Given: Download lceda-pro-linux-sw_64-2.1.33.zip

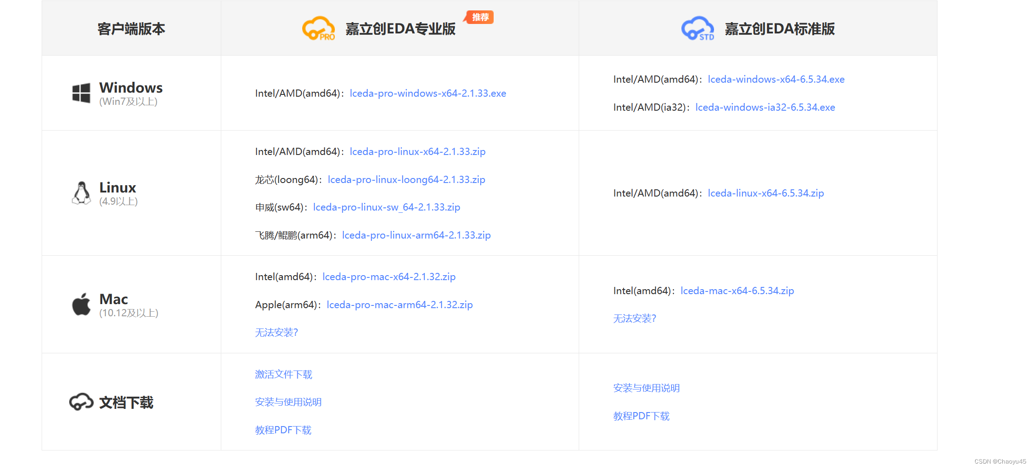Looking at the screenshot, I should coord(386,207).
